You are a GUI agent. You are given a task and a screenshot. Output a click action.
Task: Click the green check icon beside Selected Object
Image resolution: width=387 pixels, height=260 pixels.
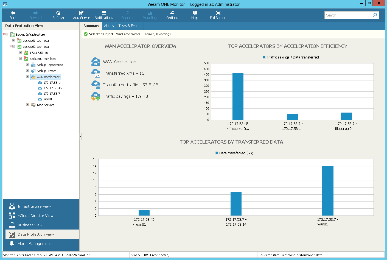pyautogui.click(x=86, y=34)
